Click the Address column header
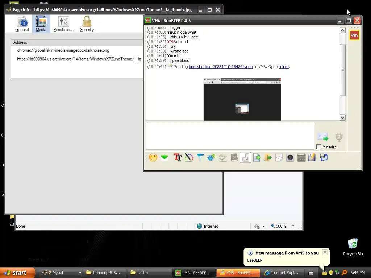Viewport: 371px width, 278px height. (77, 42)
